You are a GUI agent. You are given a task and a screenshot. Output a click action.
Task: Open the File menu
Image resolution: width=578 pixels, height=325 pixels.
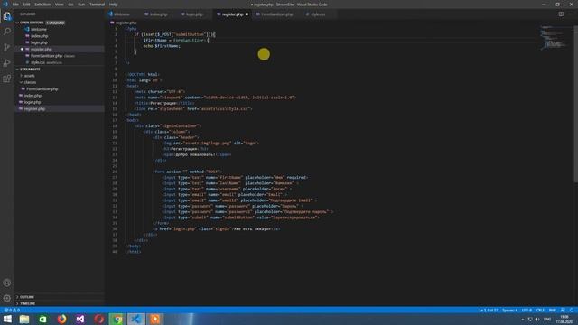pyautogui.click(x=15, y=5)
